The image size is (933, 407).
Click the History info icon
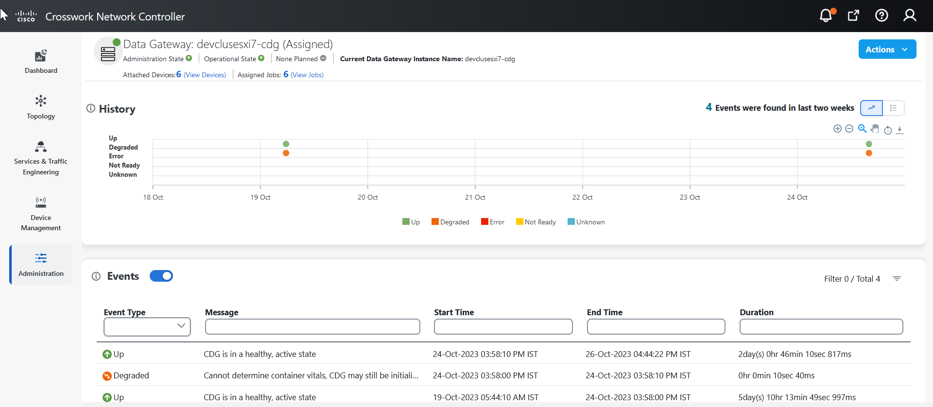click(x=90, y=108)
